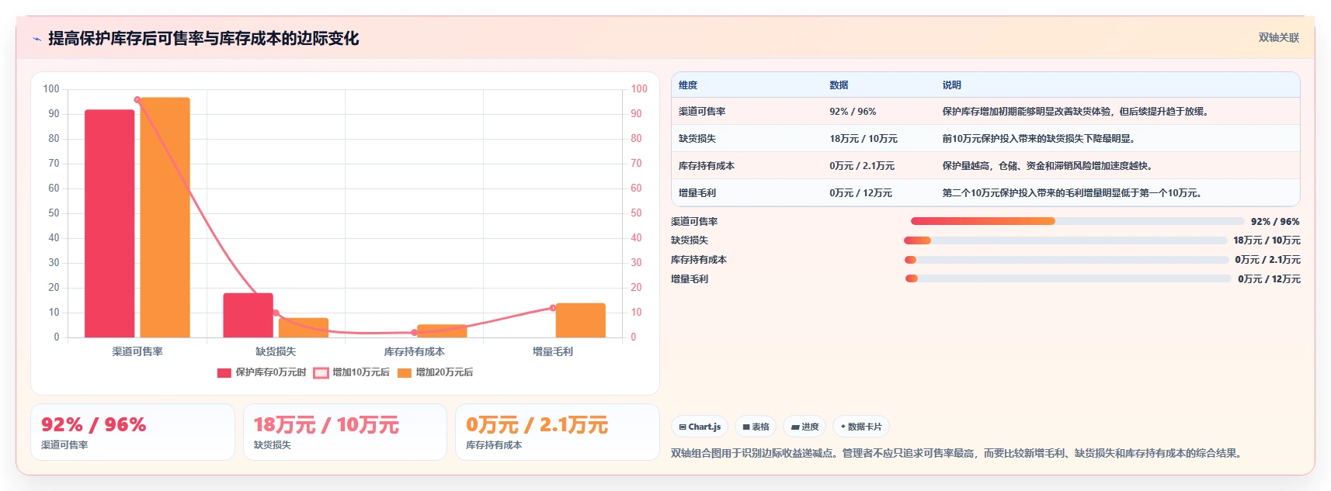Image resolution: width=1331 pixels, height=491 pixels.
Task: Click the footer note starting 双轴组合图
Action: coord(957,453)
